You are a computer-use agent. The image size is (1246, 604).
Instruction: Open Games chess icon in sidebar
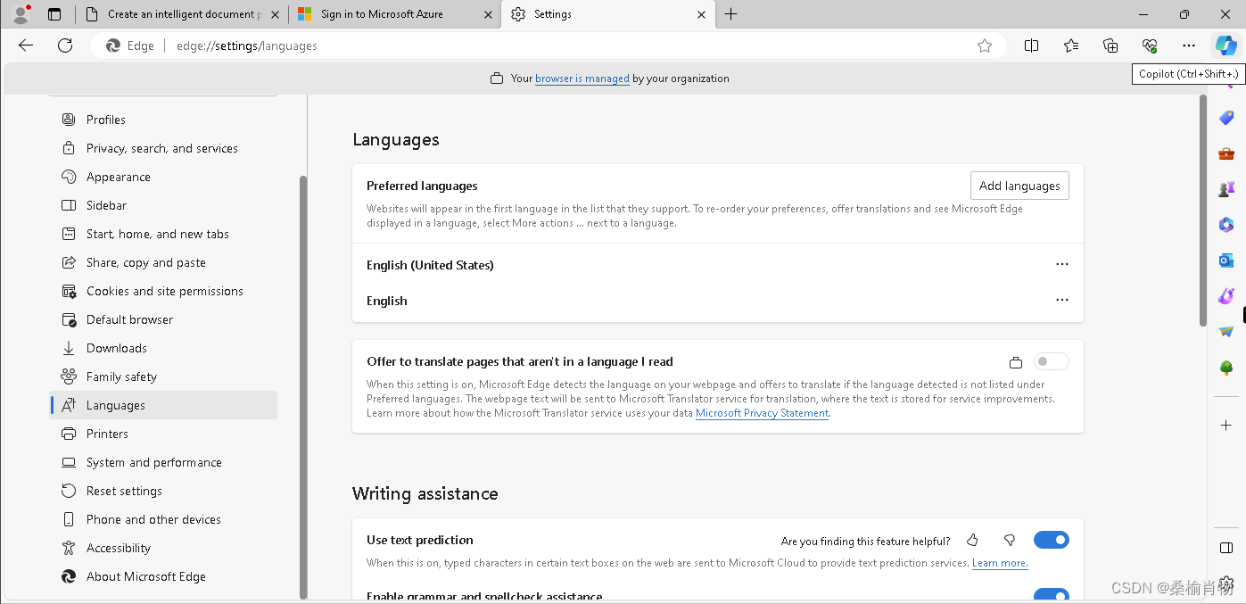tap(1226, 189)
